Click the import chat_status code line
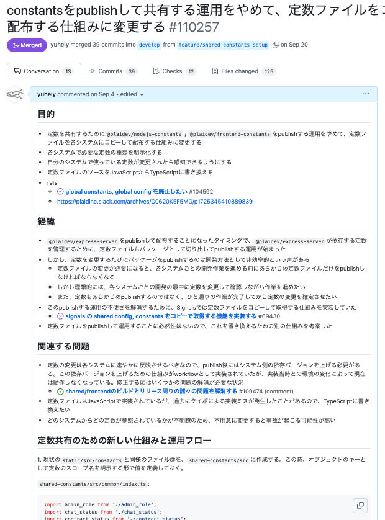 pos(103,512)
